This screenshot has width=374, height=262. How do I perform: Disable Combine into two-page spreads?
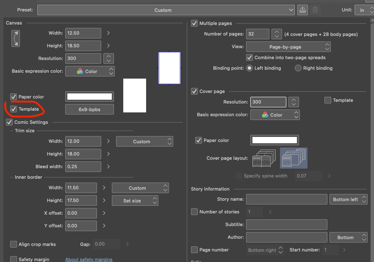click(x=249, y=57)
